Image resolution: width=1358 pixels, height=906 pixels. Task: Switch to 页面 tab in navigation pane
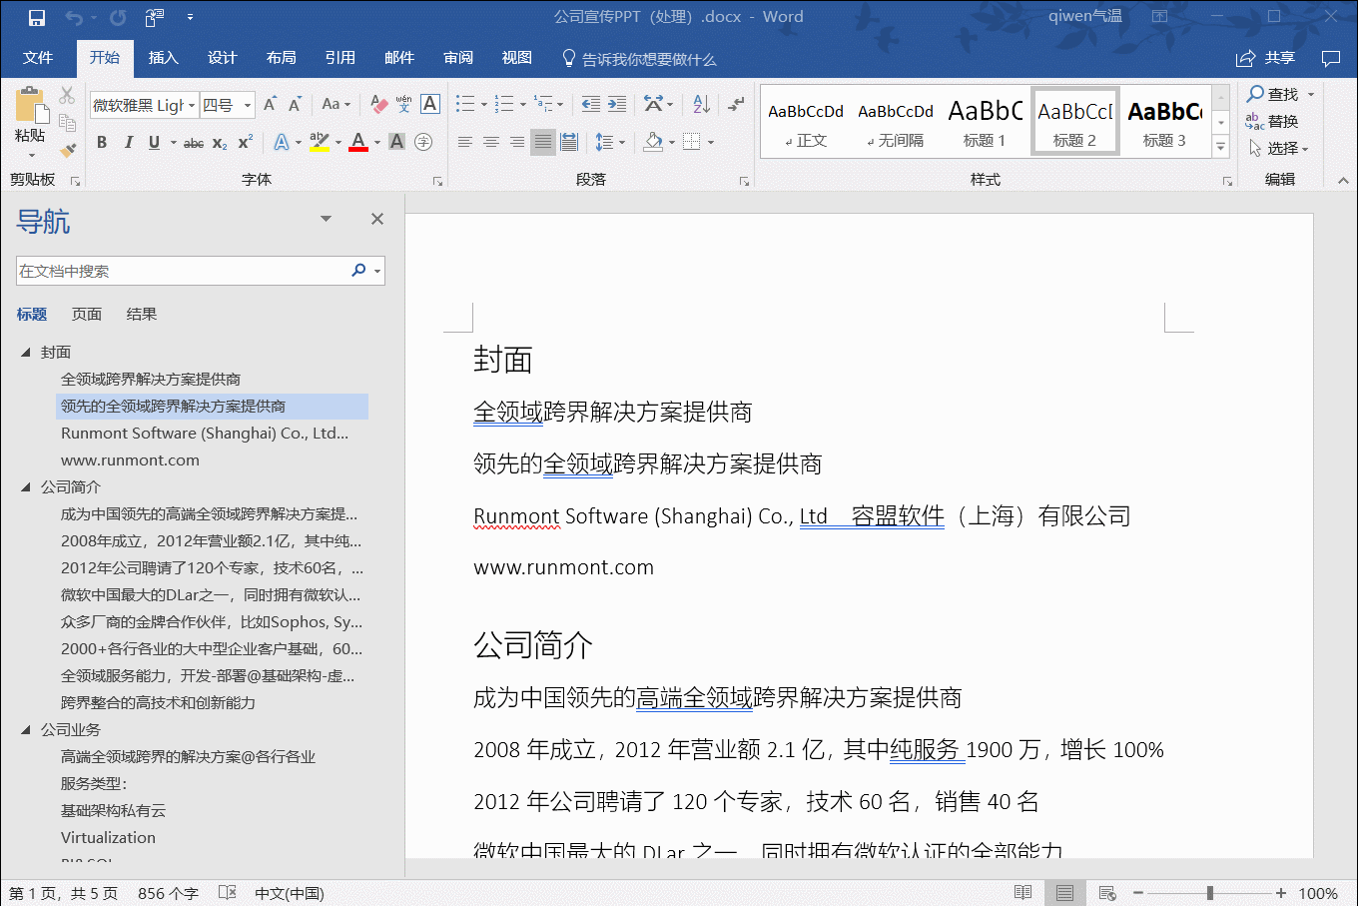pos(87,315)
